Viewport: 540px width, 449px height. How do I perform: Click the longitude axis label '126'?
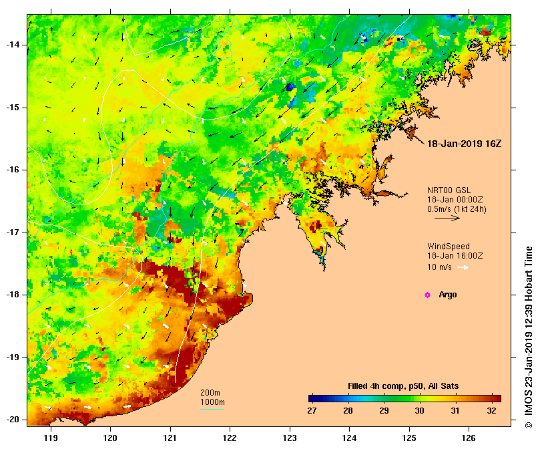(x=469, y=438)
